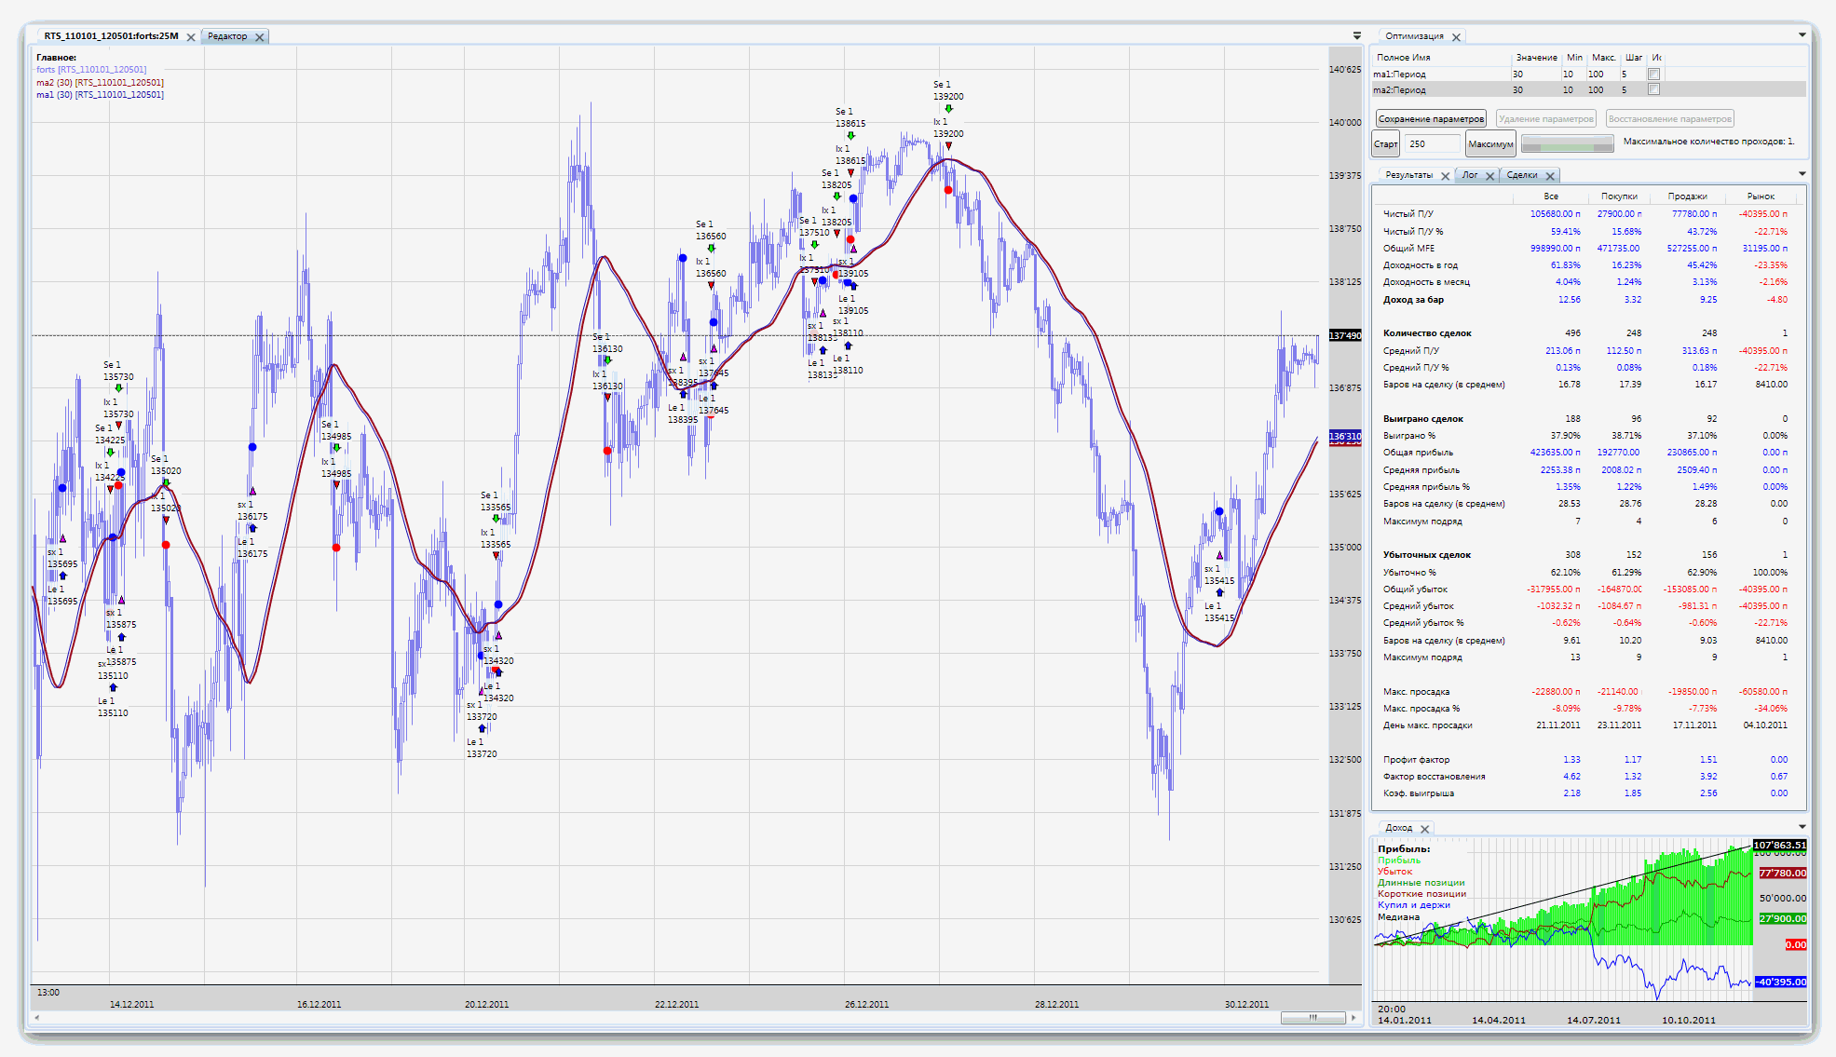Switch to the Лог tab
This screenshot has width=1836, height=1057.
click(x=1470, y=175)
